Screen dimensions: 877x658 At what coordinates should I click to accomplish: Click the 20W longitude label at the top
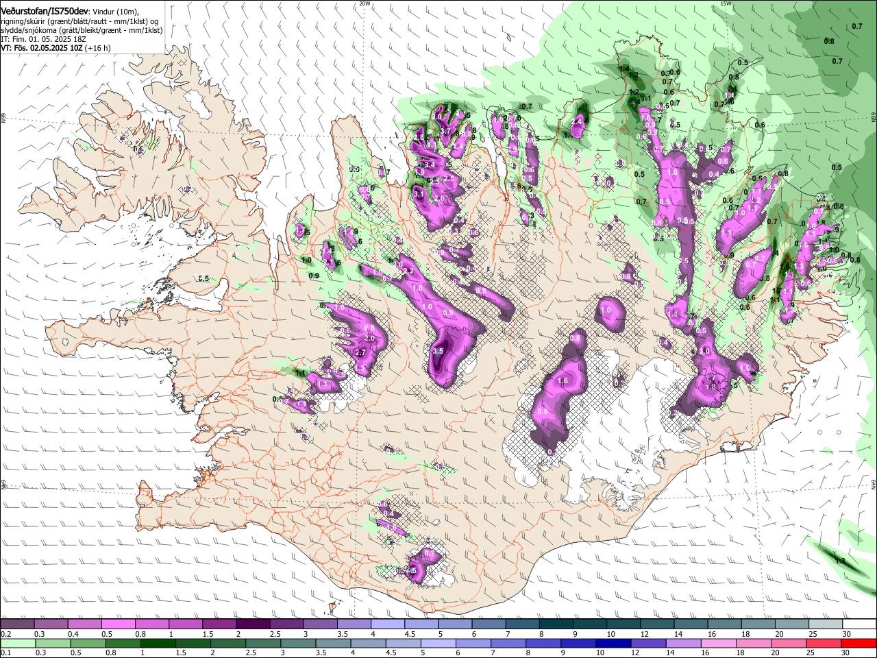coord(365,3)
